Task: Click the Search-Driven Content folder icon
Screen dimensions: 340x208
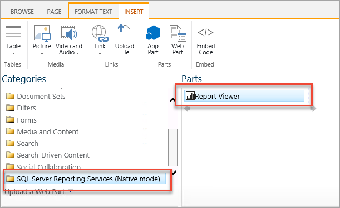Action: [10, 155]
